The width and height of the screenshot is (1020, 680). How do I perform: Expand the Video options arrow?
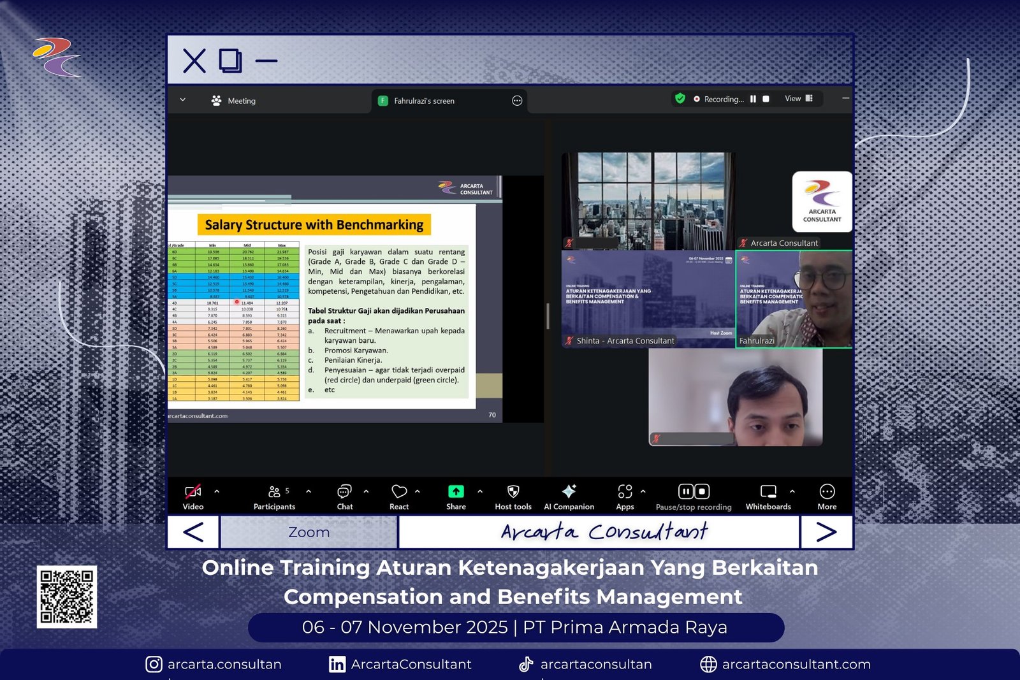point(217,491)
